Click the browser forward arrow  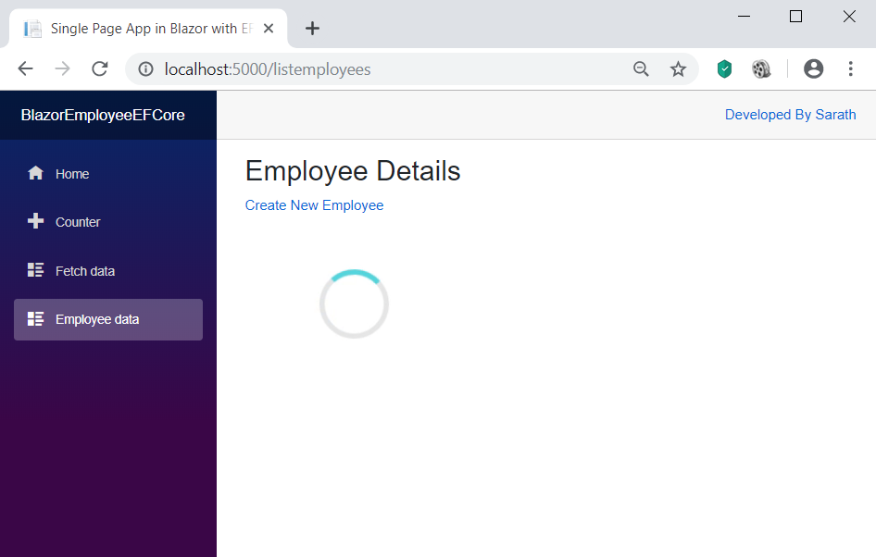coord(63,68)
